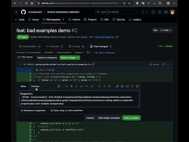Switch to the Conversation tab
Viewport: 189px width, 142px height.
click(30, 47)
